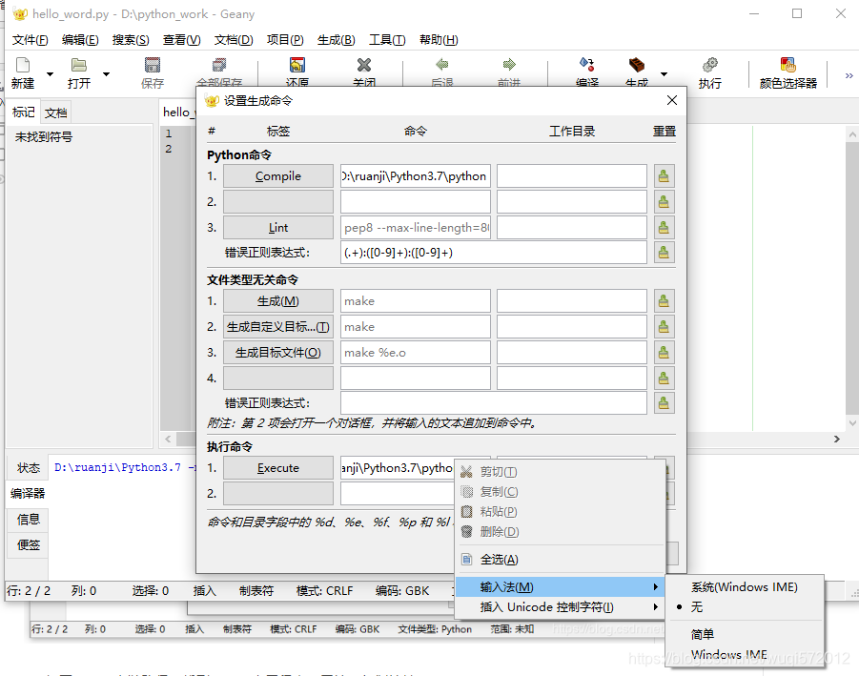Click the Open file toolbar icon
The width and height of the screenshot is (859, 676).
(79, 65)
